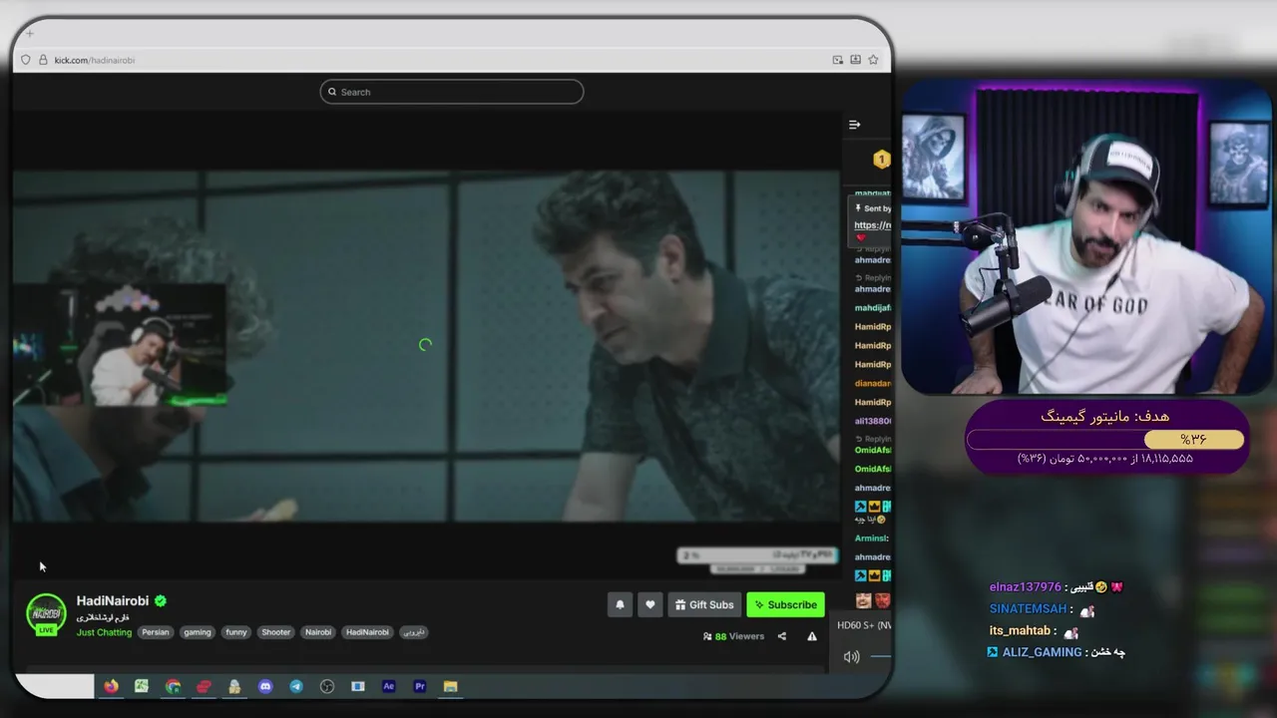Select the Shooter tag
The width and height of the screenshot is (1277, 718).
click(276, 632)
